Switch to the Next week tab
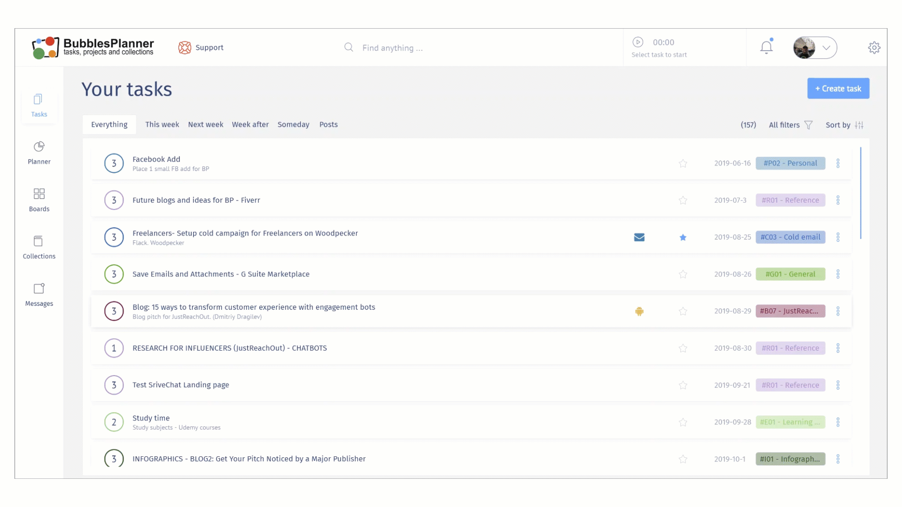This screenshot has height=507, width=902. click(205, 124)
